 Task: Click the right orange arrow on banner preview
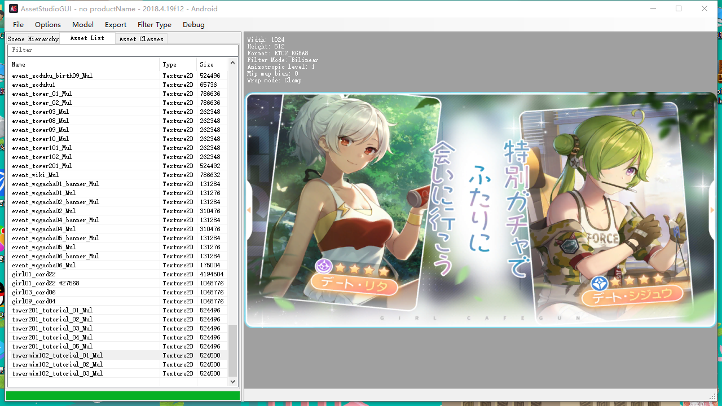click(712, 210)
